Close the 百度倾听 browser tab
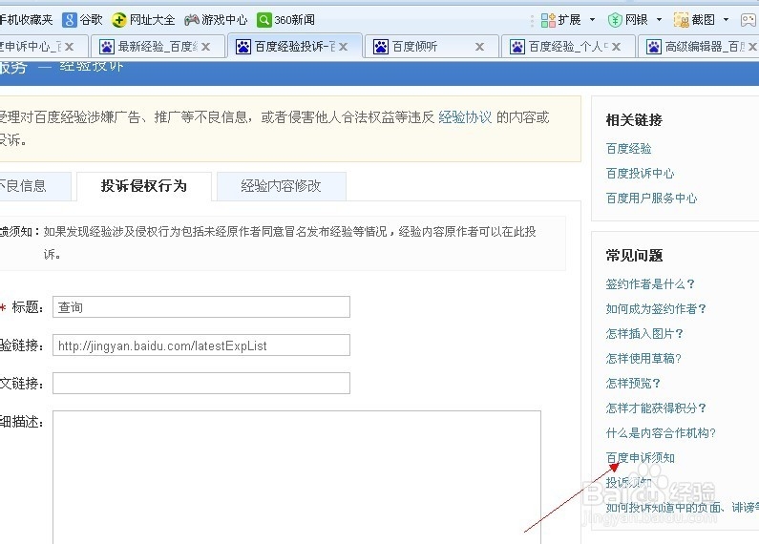This screenshot has height=544, width=759. coord(479,47)
